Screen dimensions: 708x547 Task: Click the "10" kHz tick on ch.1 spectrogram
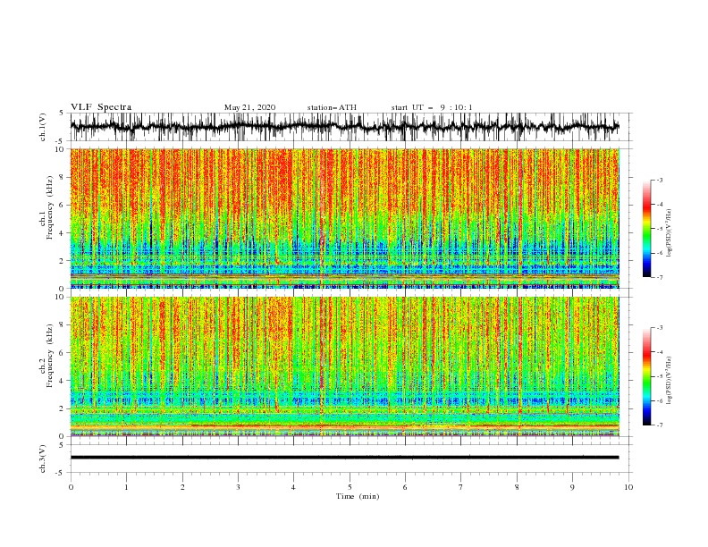[x=61, y=149]
